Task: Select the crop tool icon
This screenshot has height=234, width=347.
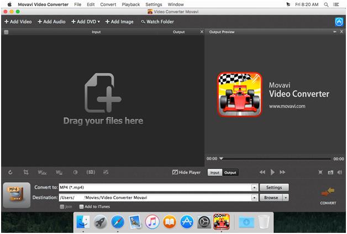Action: pos(26,172)
